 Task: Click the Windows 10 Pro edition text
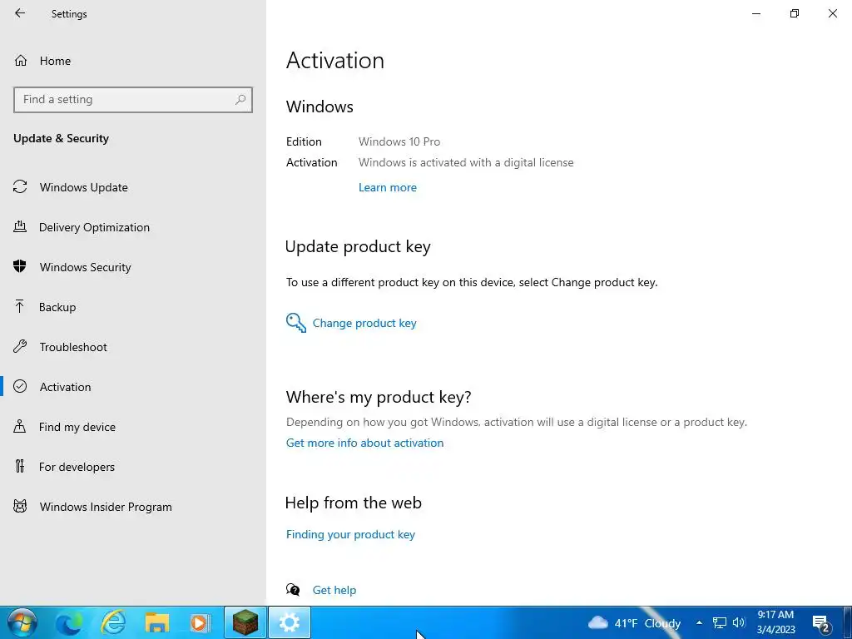pos(399,141)
